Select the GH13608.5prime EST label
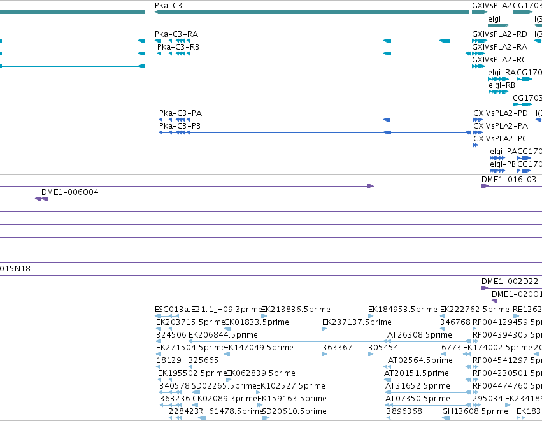 [x=475, y=411]
